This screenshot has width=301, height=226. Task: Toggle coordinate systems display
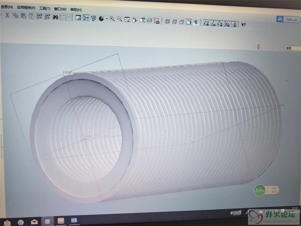point(227,24)
